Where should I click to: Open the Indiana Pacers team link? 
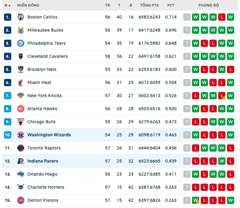point(43,161)
